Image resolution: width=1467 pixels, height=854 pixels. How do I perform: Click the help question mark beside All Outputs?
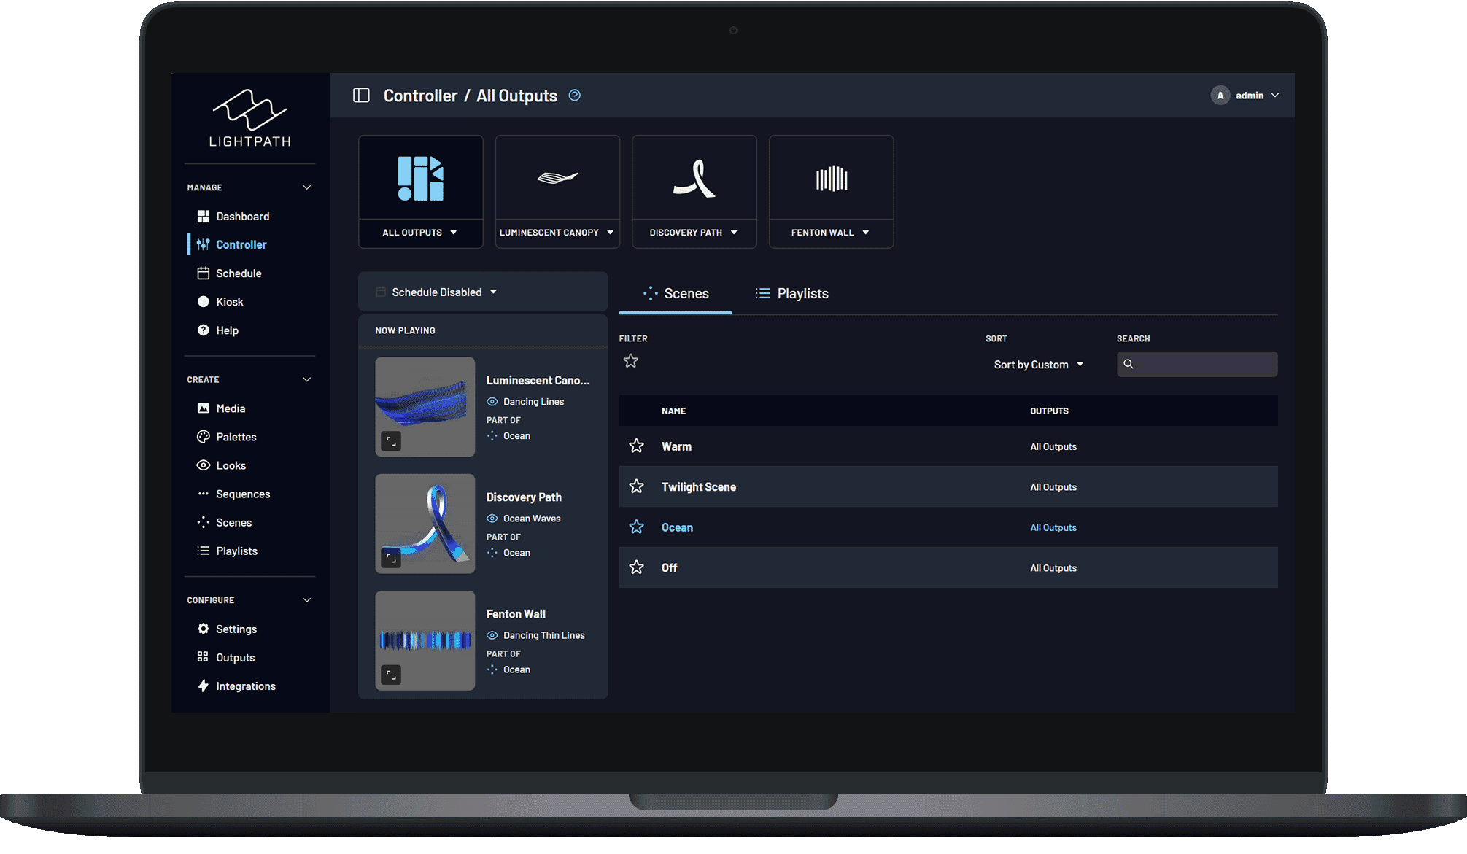click(575, 96)
